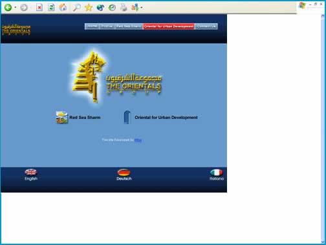Go back with the green arrow button

tap(8, 8)
